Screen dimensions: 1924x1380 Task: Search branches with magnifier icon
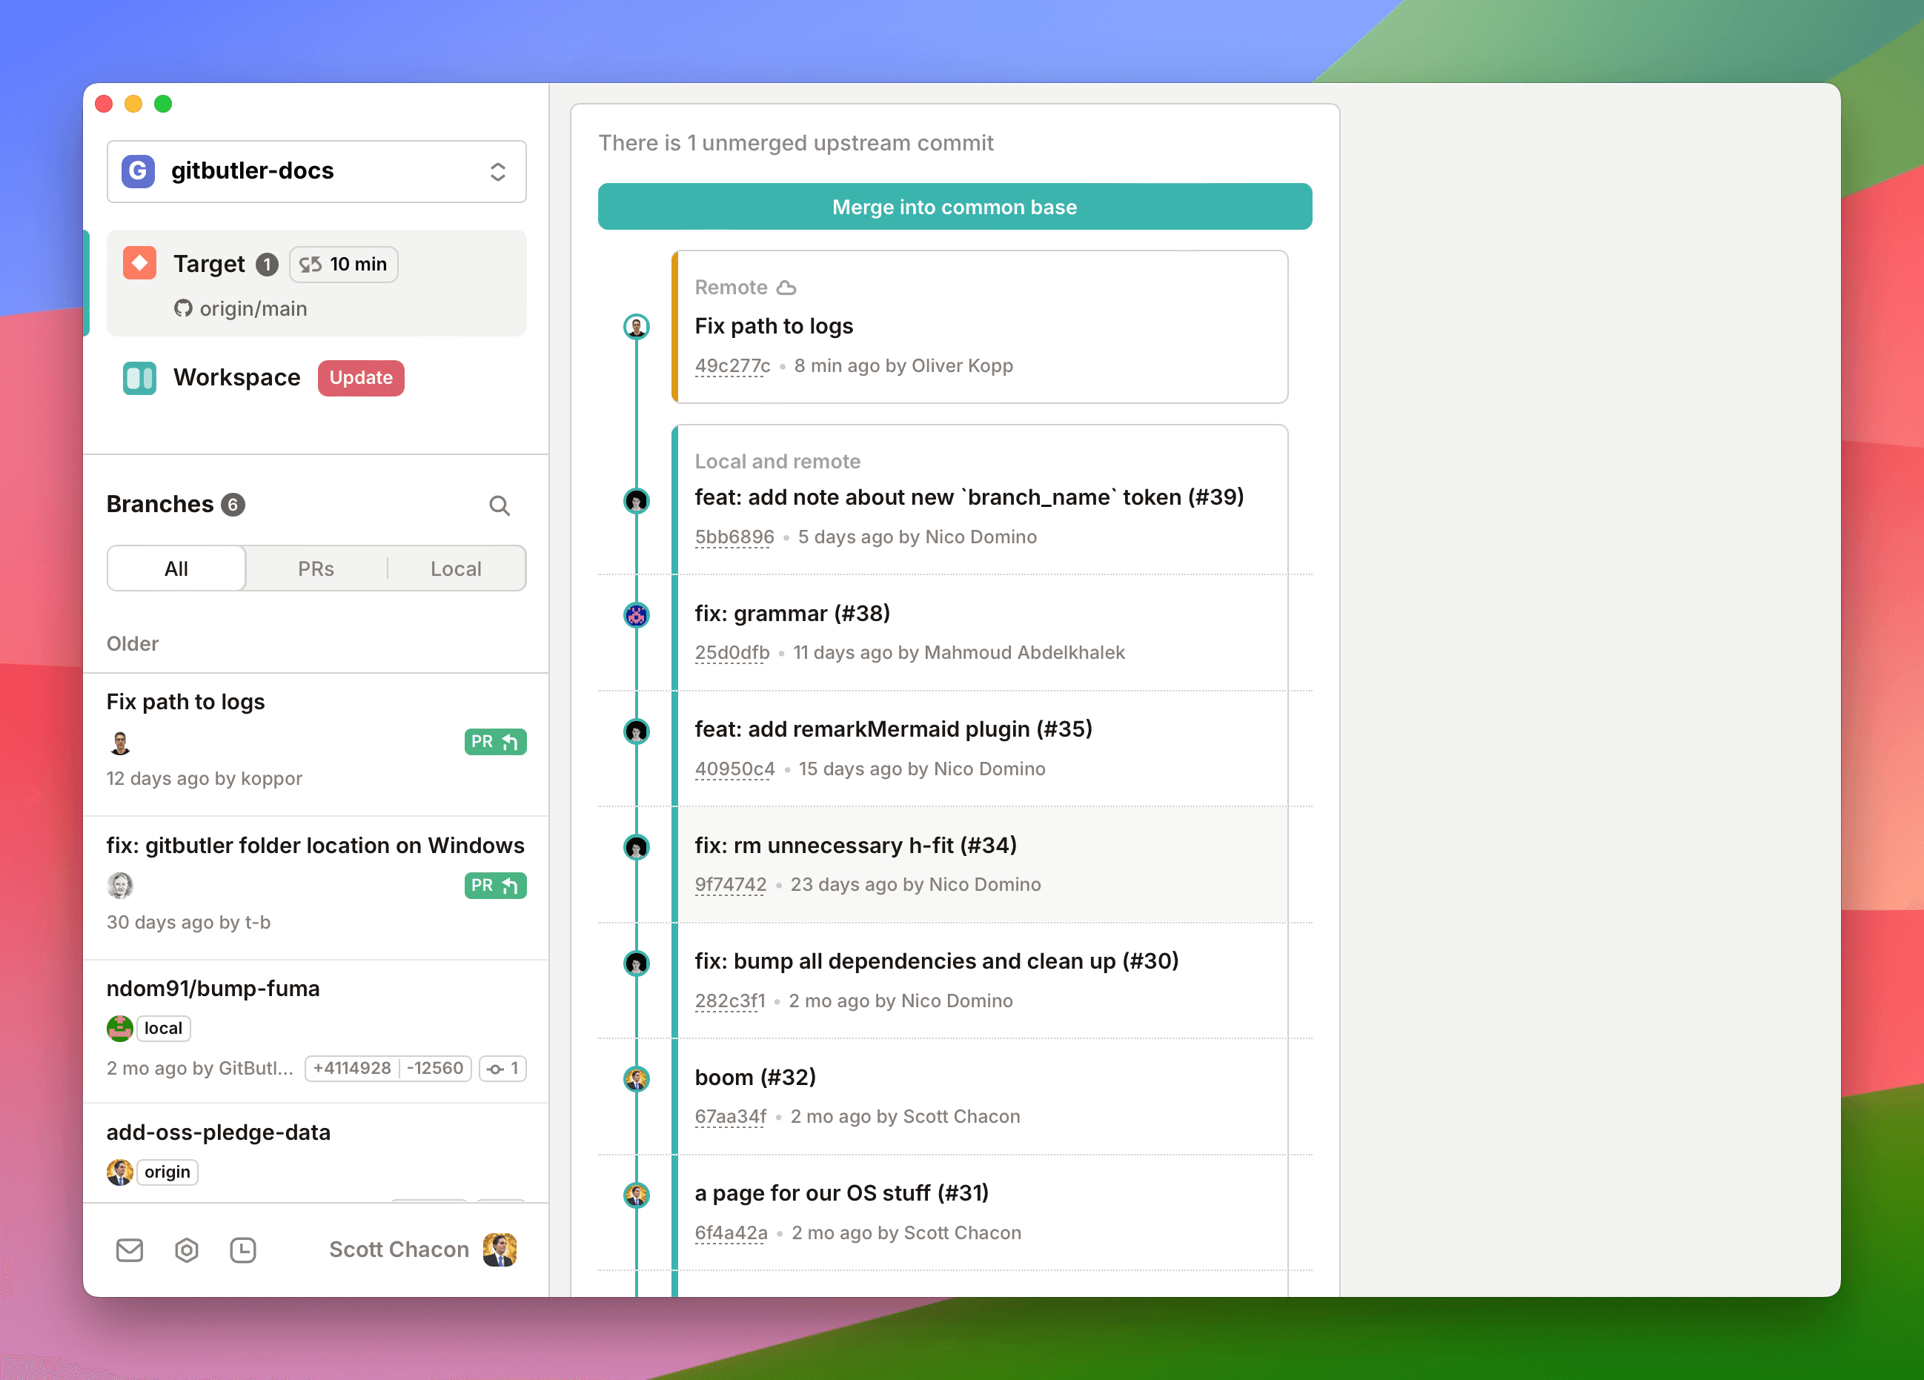point(500,505)
